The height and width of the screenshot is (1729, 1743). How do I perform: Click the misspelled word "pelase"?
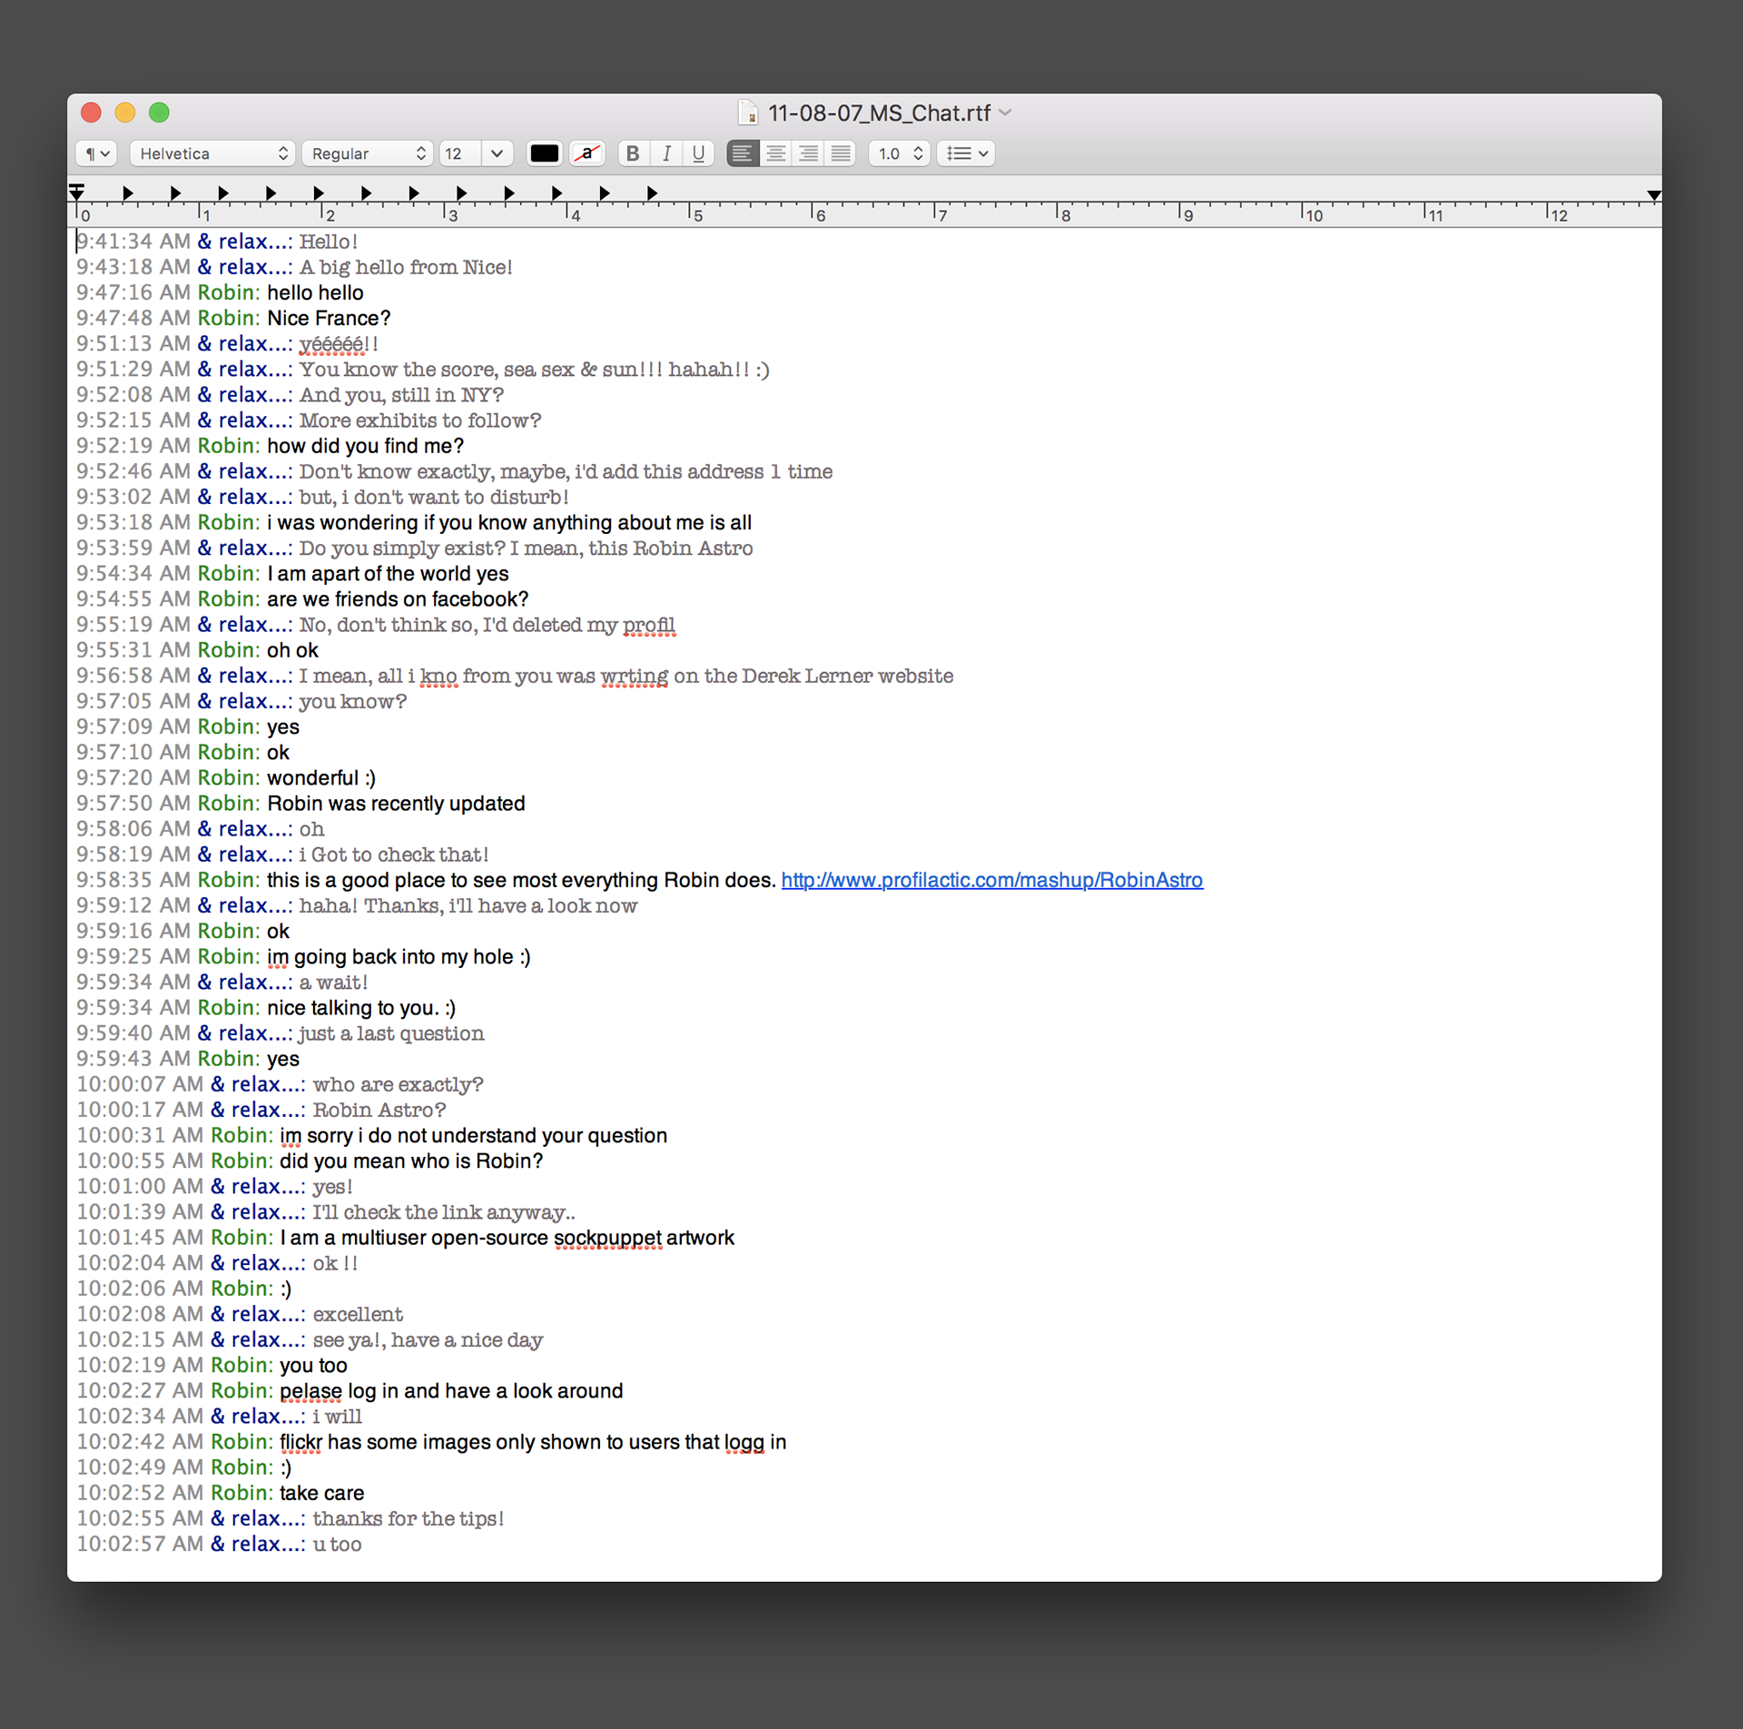coord(310,1391)
